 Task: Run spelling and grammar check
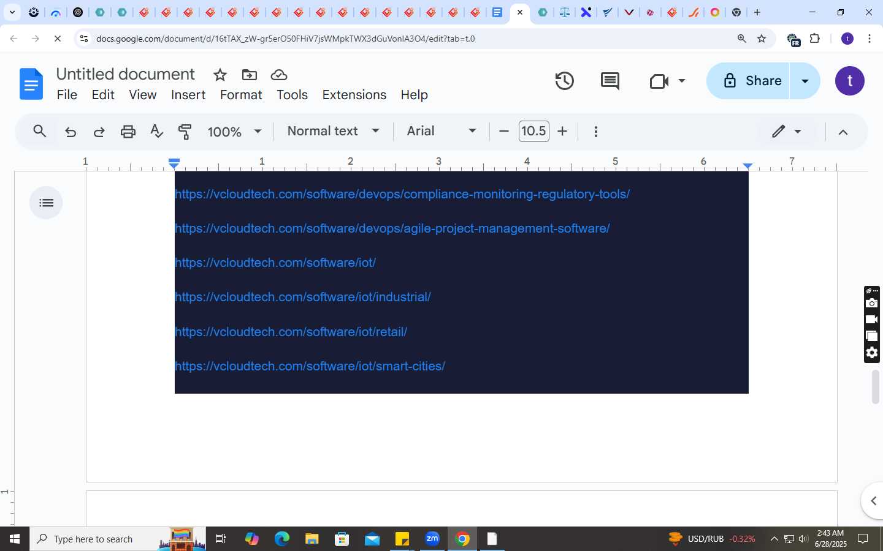pos(157,132)
